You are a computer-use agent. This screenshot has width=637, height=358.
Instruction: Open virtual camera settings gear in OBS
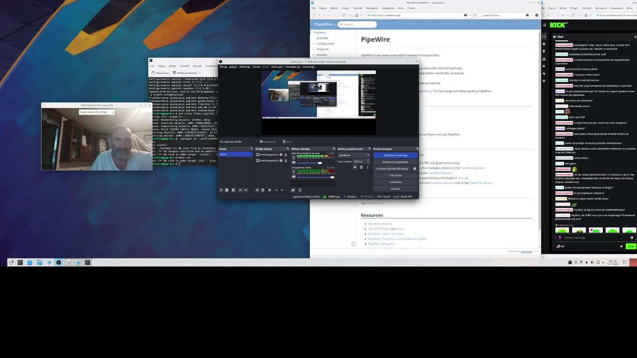(415, 169)
